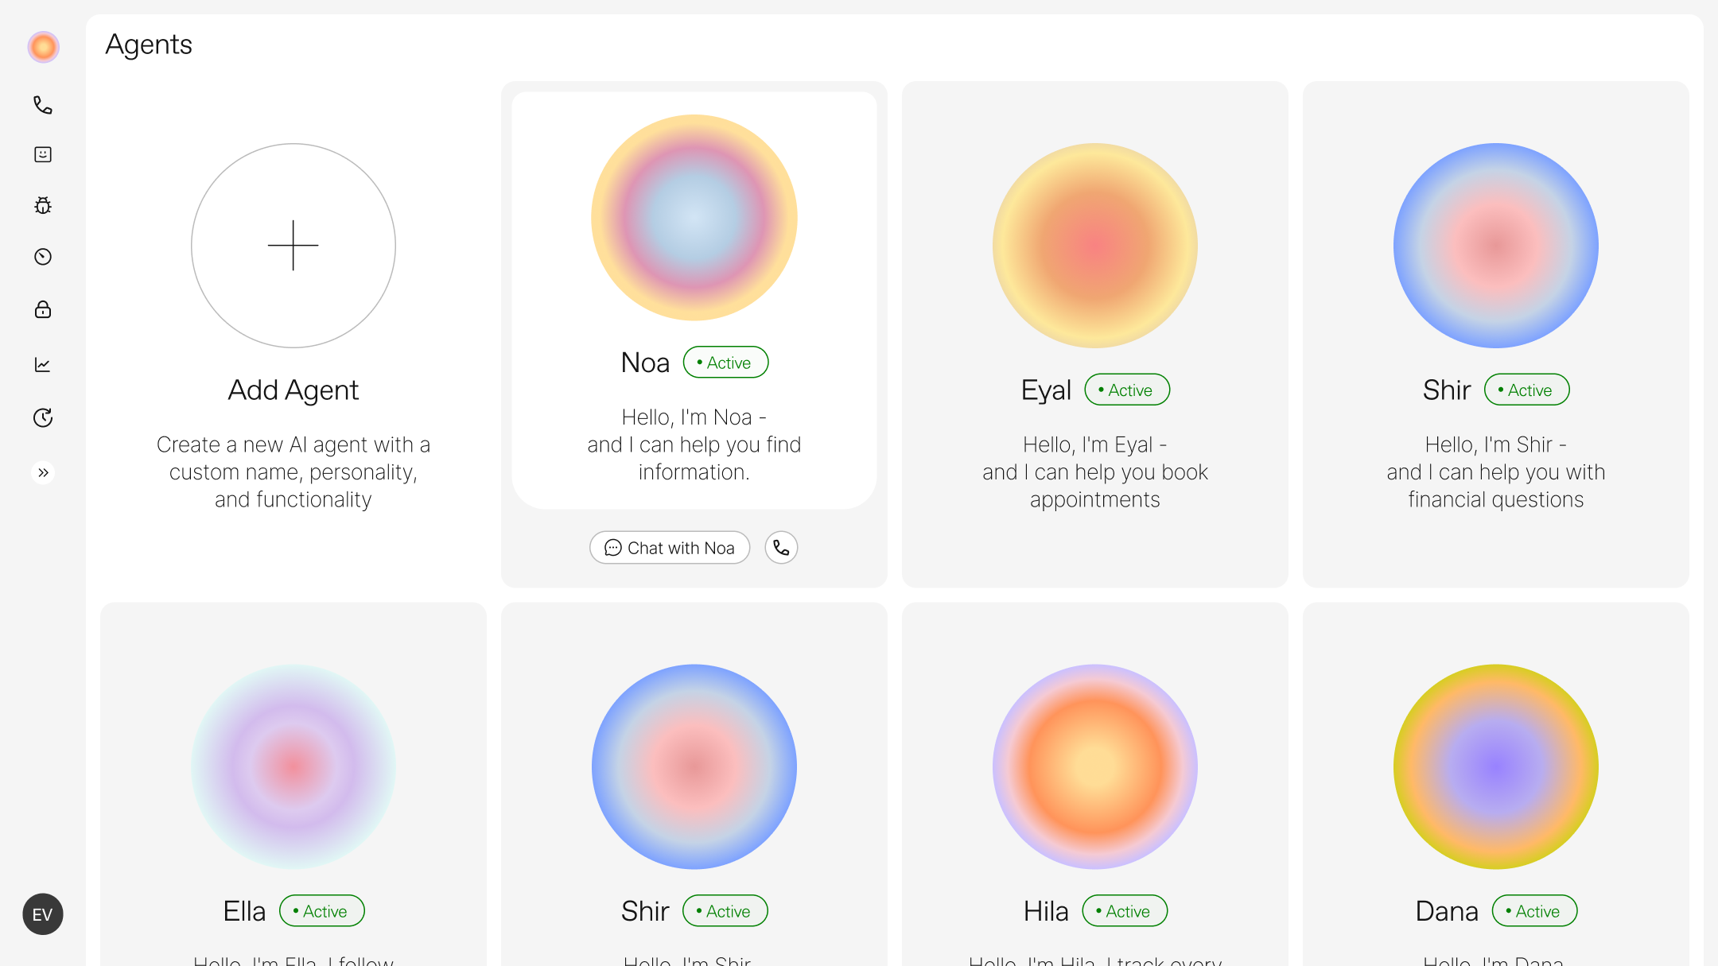Start a chat with Noa
1718x966 pixels.
pyautogui.click(x=670, y=548)
